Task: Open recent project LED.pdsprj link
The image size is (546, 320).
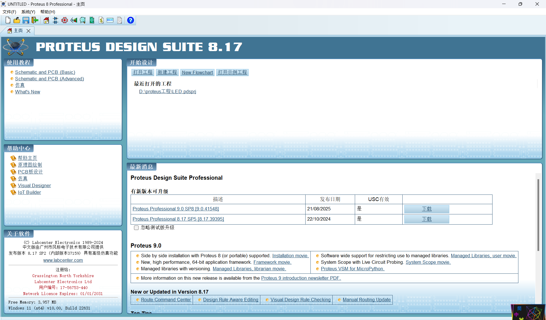Action: click(x=168, y=91)
